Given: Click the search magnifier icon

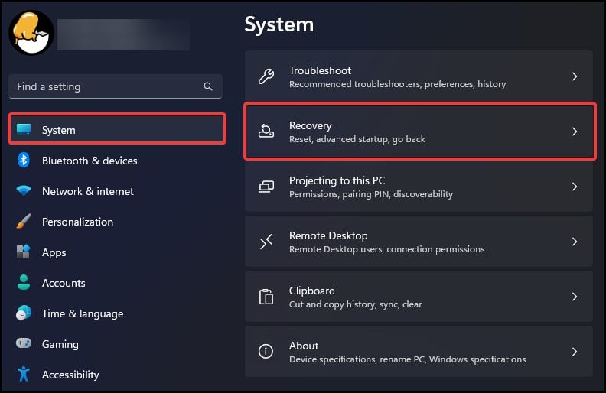Looking at the screenshot, I should coord(208,86).
